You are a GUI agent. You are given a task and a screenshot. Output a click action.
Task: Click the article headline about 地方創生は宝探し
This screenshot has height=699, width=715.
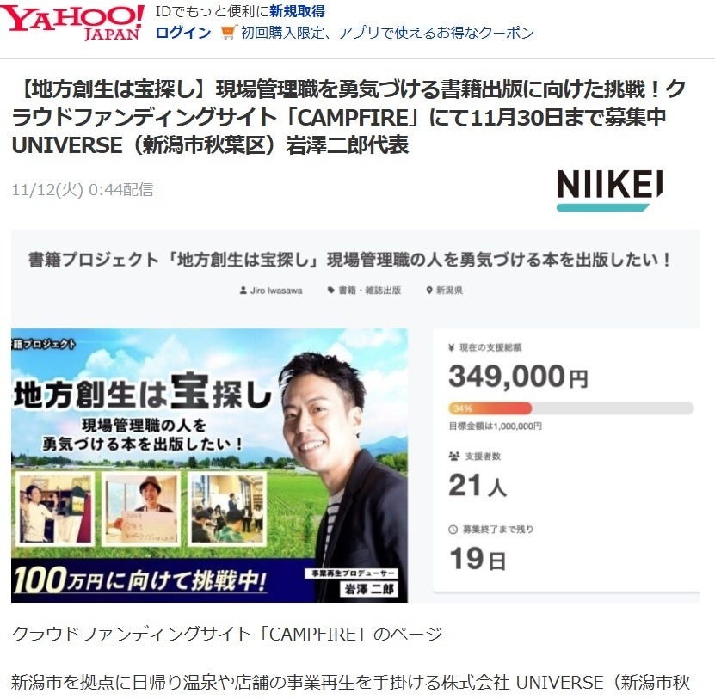pyautogui.click(x=348, y=117)
